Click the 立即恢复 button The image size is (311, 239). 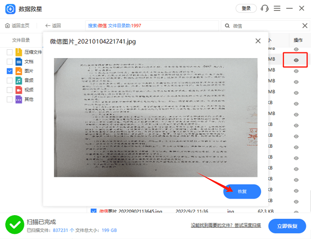click(287, 226)
